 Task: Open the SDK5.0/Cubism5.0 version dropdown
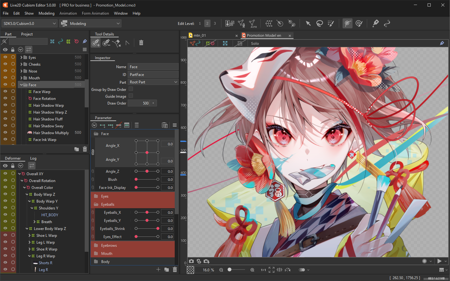29,23
